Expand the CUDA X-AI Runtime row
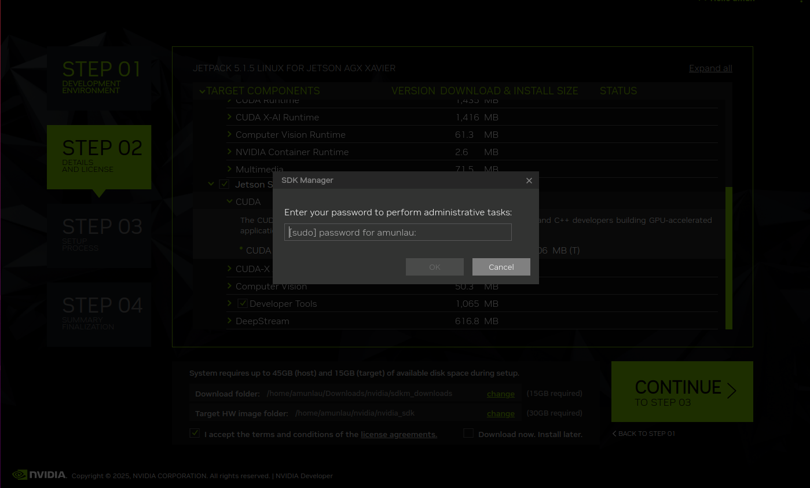The image size is (810, 488). click(x=230, y=117)
